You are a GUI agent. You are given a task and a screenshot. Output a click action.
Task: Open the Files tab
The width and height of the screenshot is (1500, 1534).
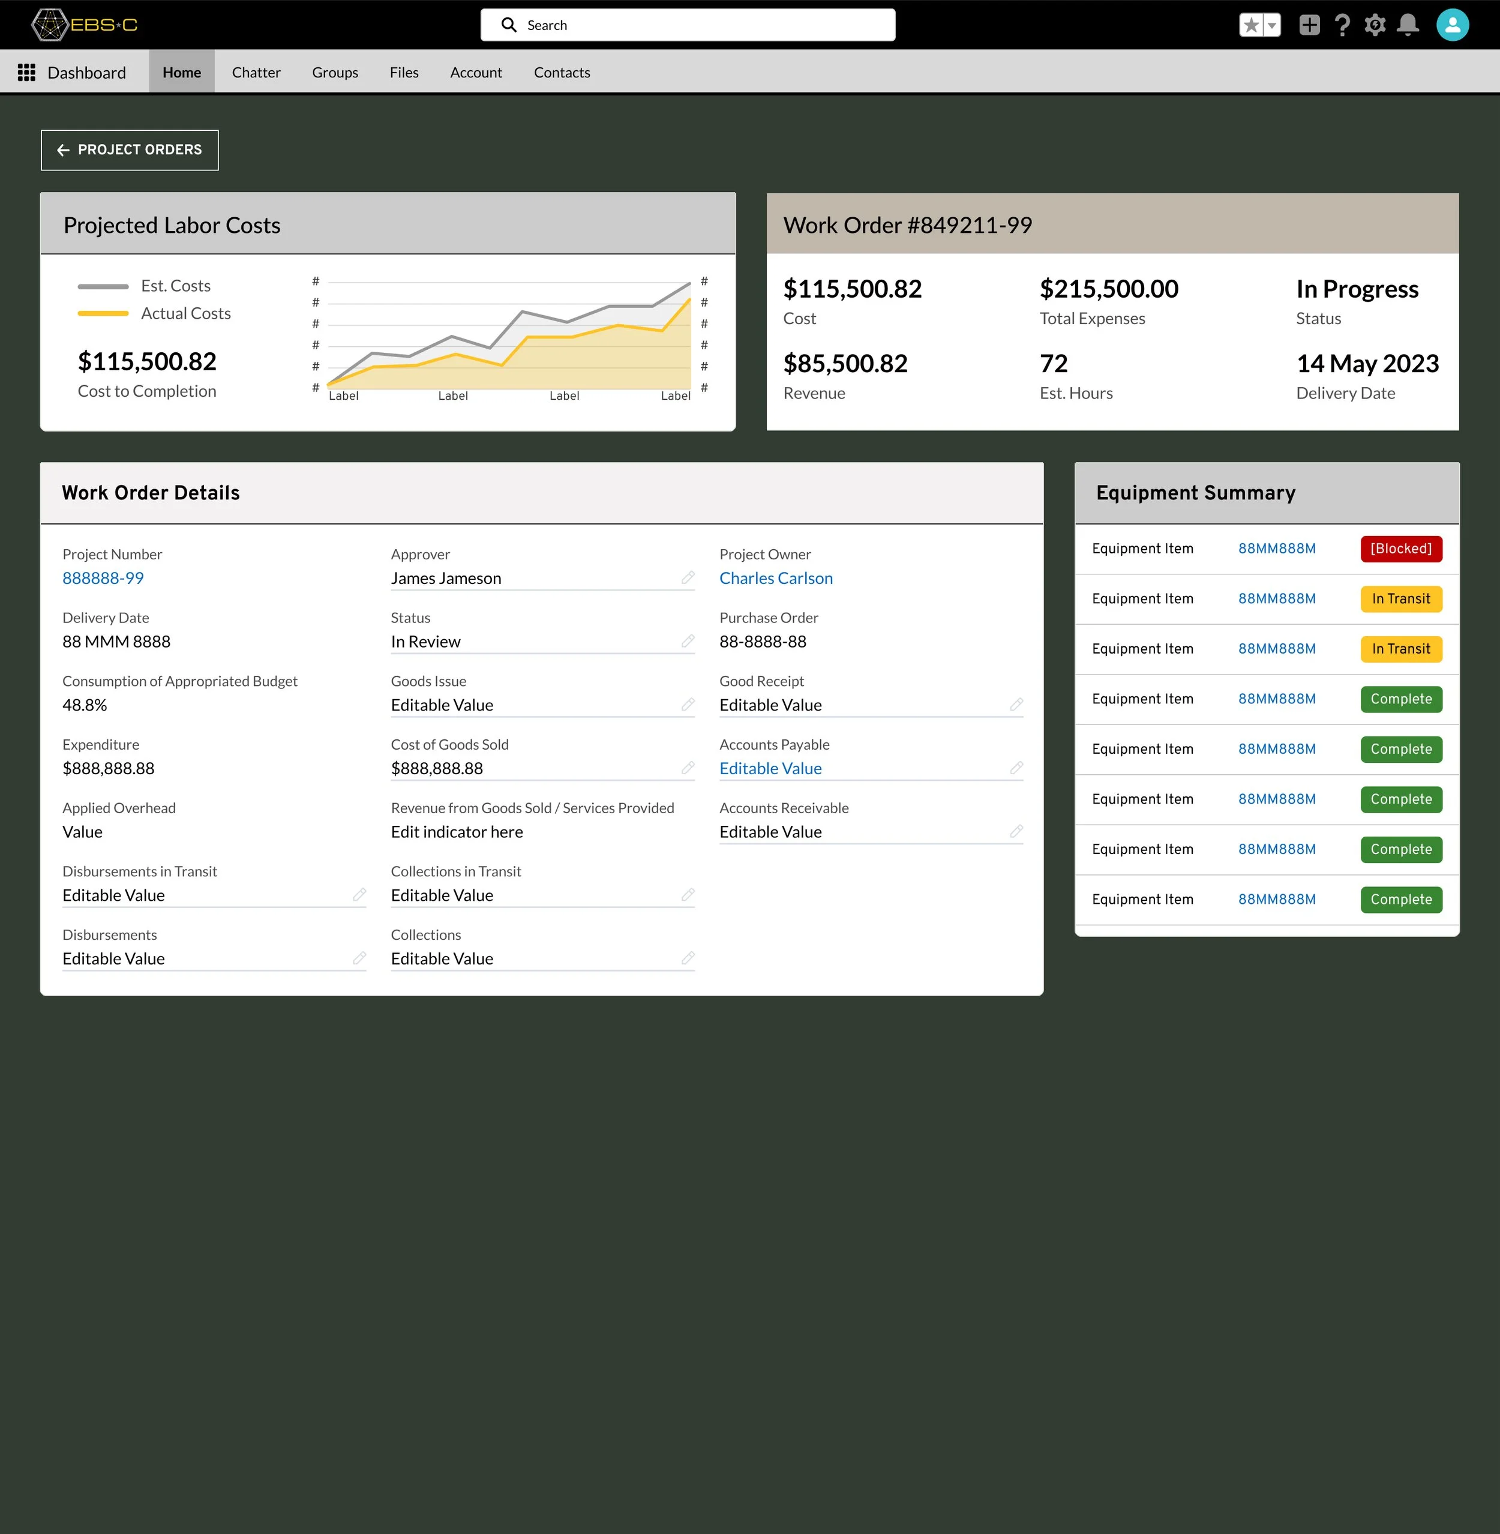[x=404, y=73]
